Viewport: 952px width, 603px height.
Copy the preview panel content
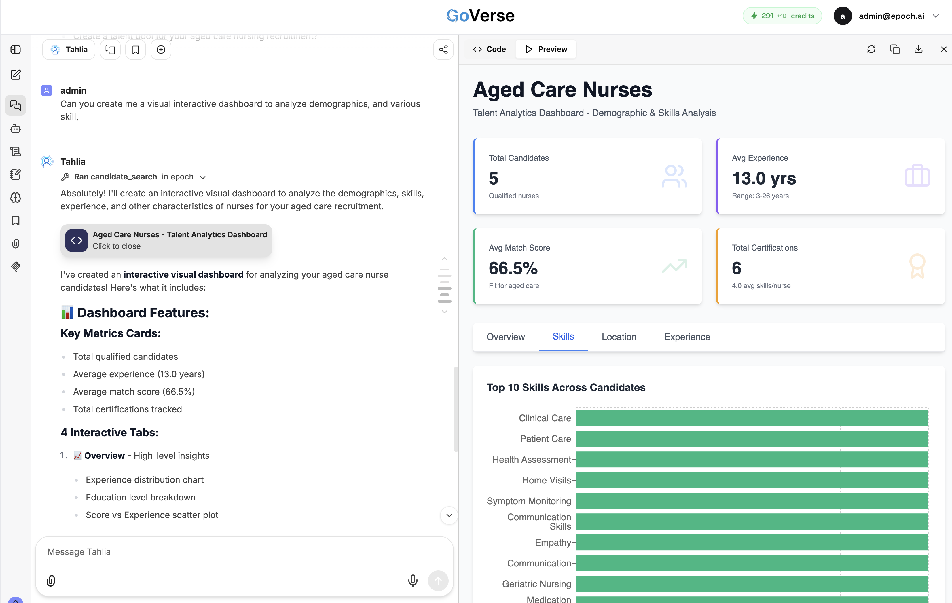(x=895, y=49)
